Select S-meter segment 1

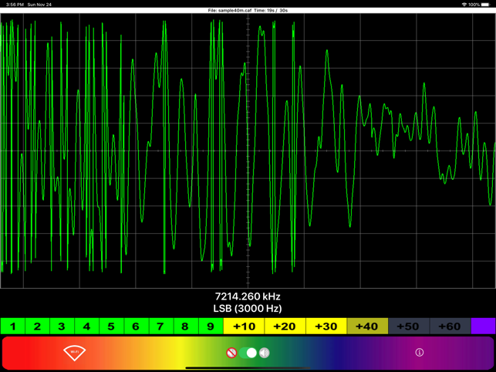pos(12,326)
